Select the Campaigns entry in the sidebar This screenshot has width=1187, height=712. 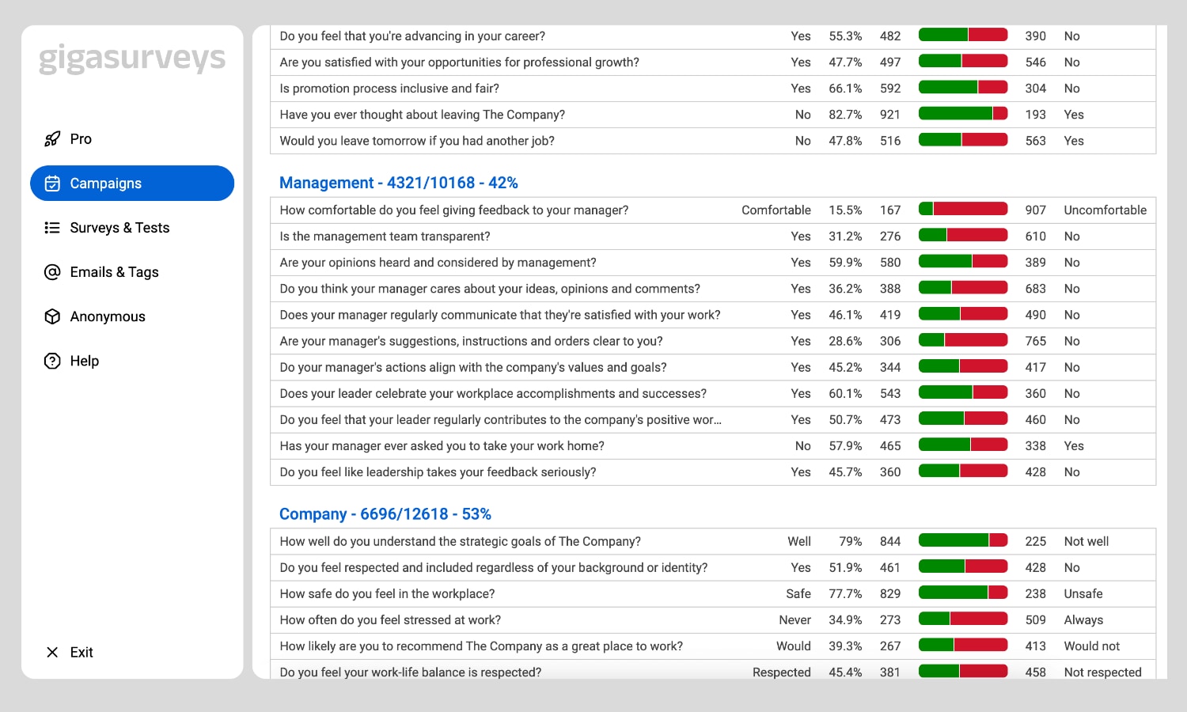tap(105, 183)
